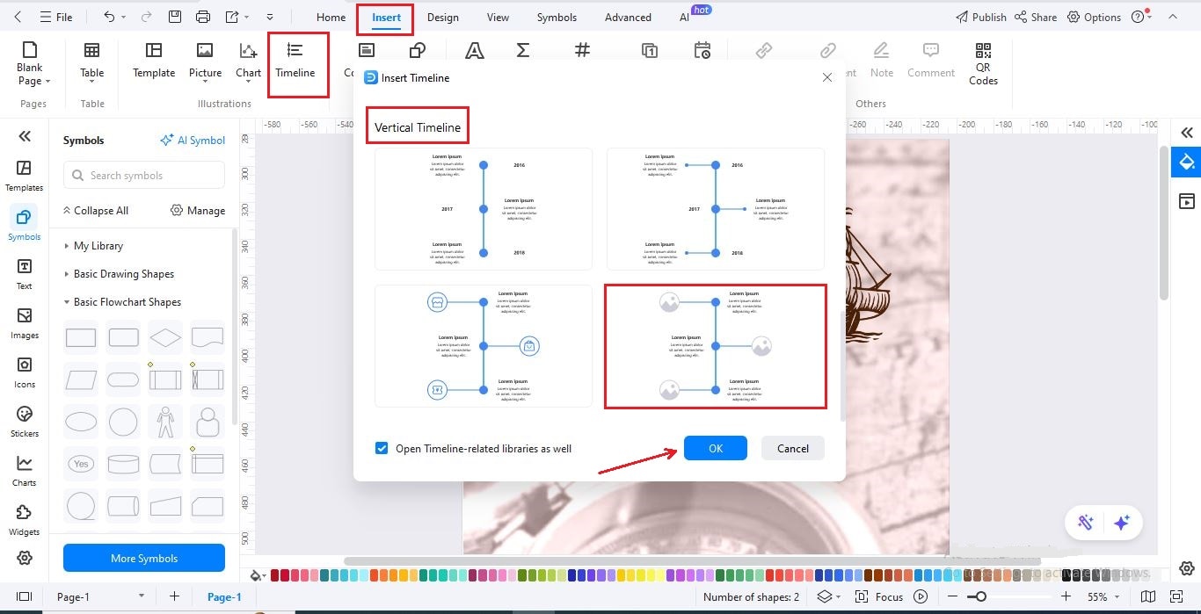Open the Table insert option
Viewport: 1201px width, 614px height.
pos(92,63)
